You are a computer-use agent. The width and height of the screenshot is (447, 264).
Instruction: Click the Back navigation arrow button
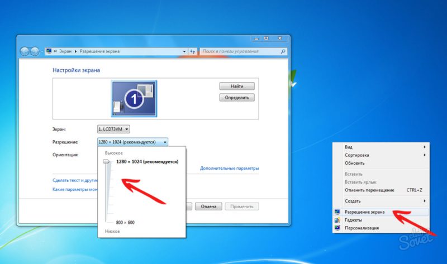25,51
